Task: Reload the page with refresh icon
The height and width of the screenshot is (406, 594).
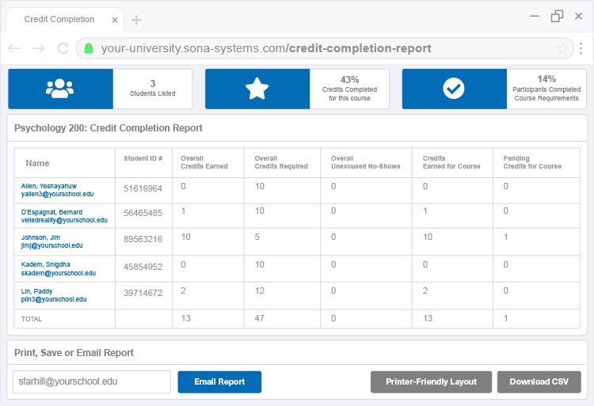Action: (x=63, y=48)
